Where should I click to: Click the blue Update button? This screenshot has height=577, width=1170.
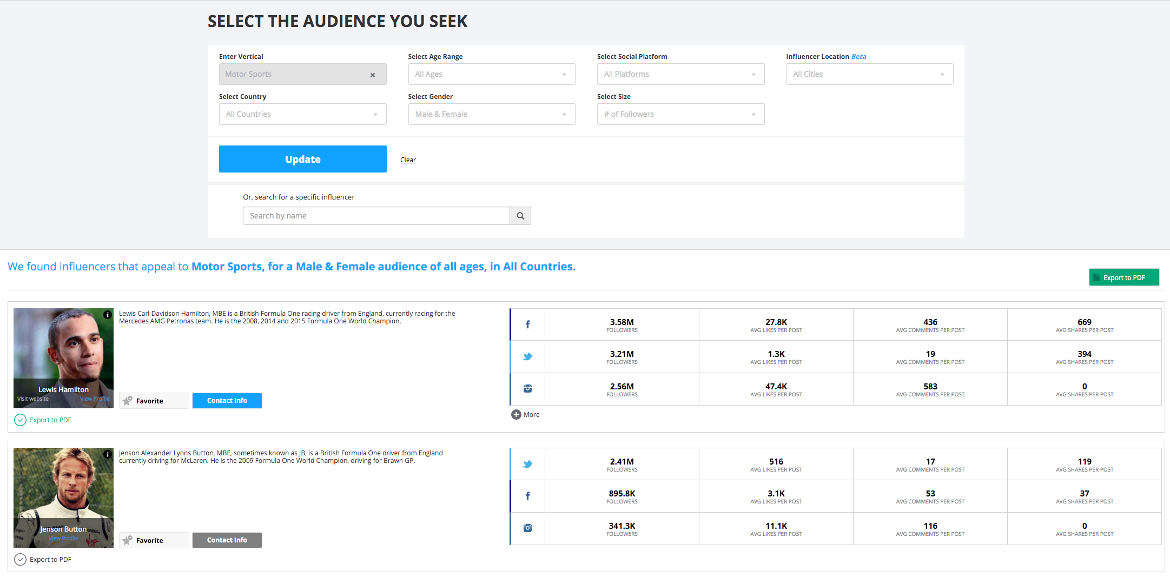point(302,159)
